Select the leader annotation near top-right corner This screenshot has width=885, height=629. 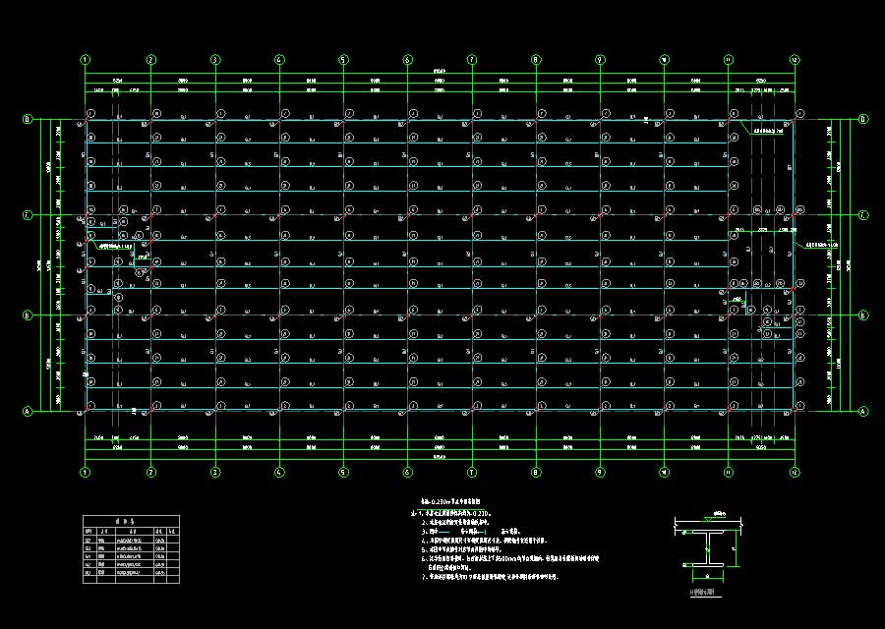(x=772, y=130)
